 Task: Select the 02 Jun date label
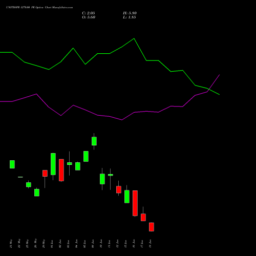(x=60, y=244)
